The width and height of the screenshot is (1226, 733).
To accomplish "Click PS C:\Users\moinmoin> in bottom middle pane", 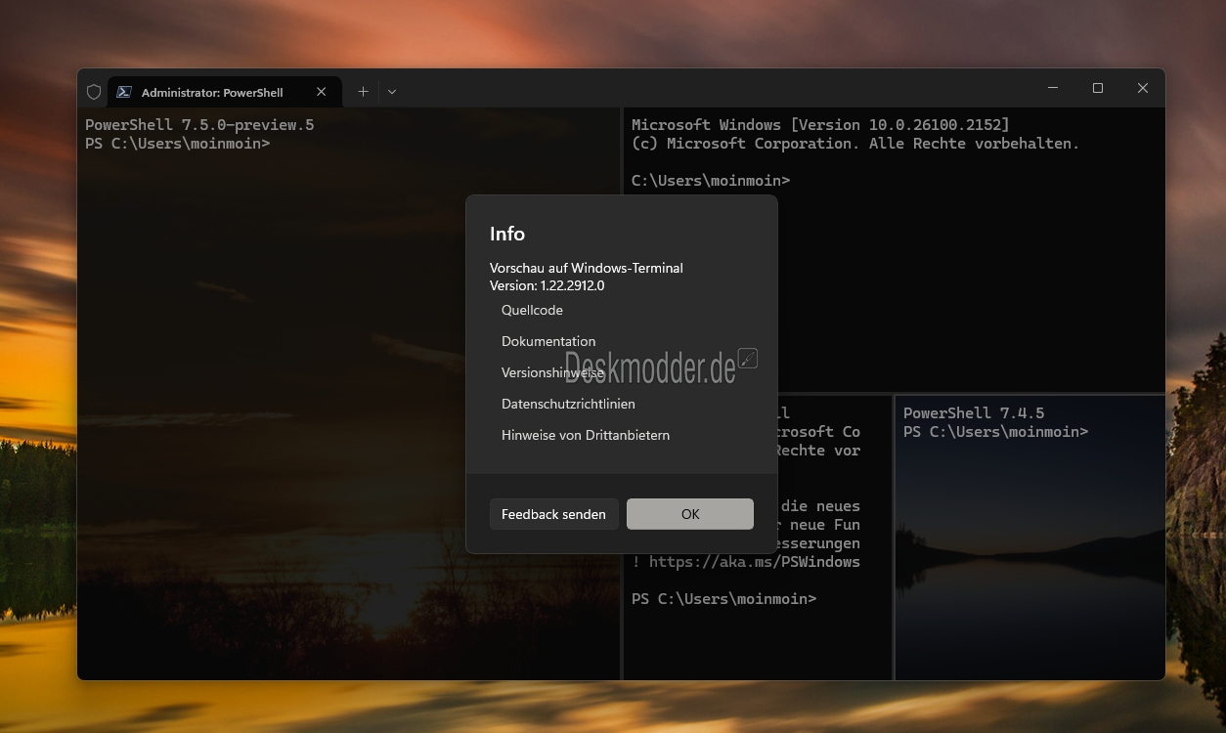I will tap(724, 598).
